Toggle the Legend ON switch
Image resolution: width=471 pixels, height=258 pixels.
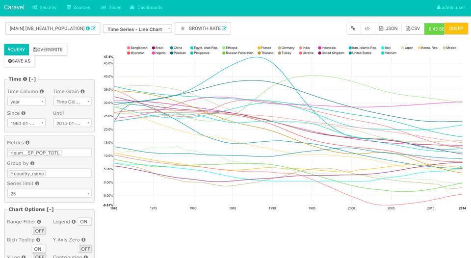click(x=85, y=222)
